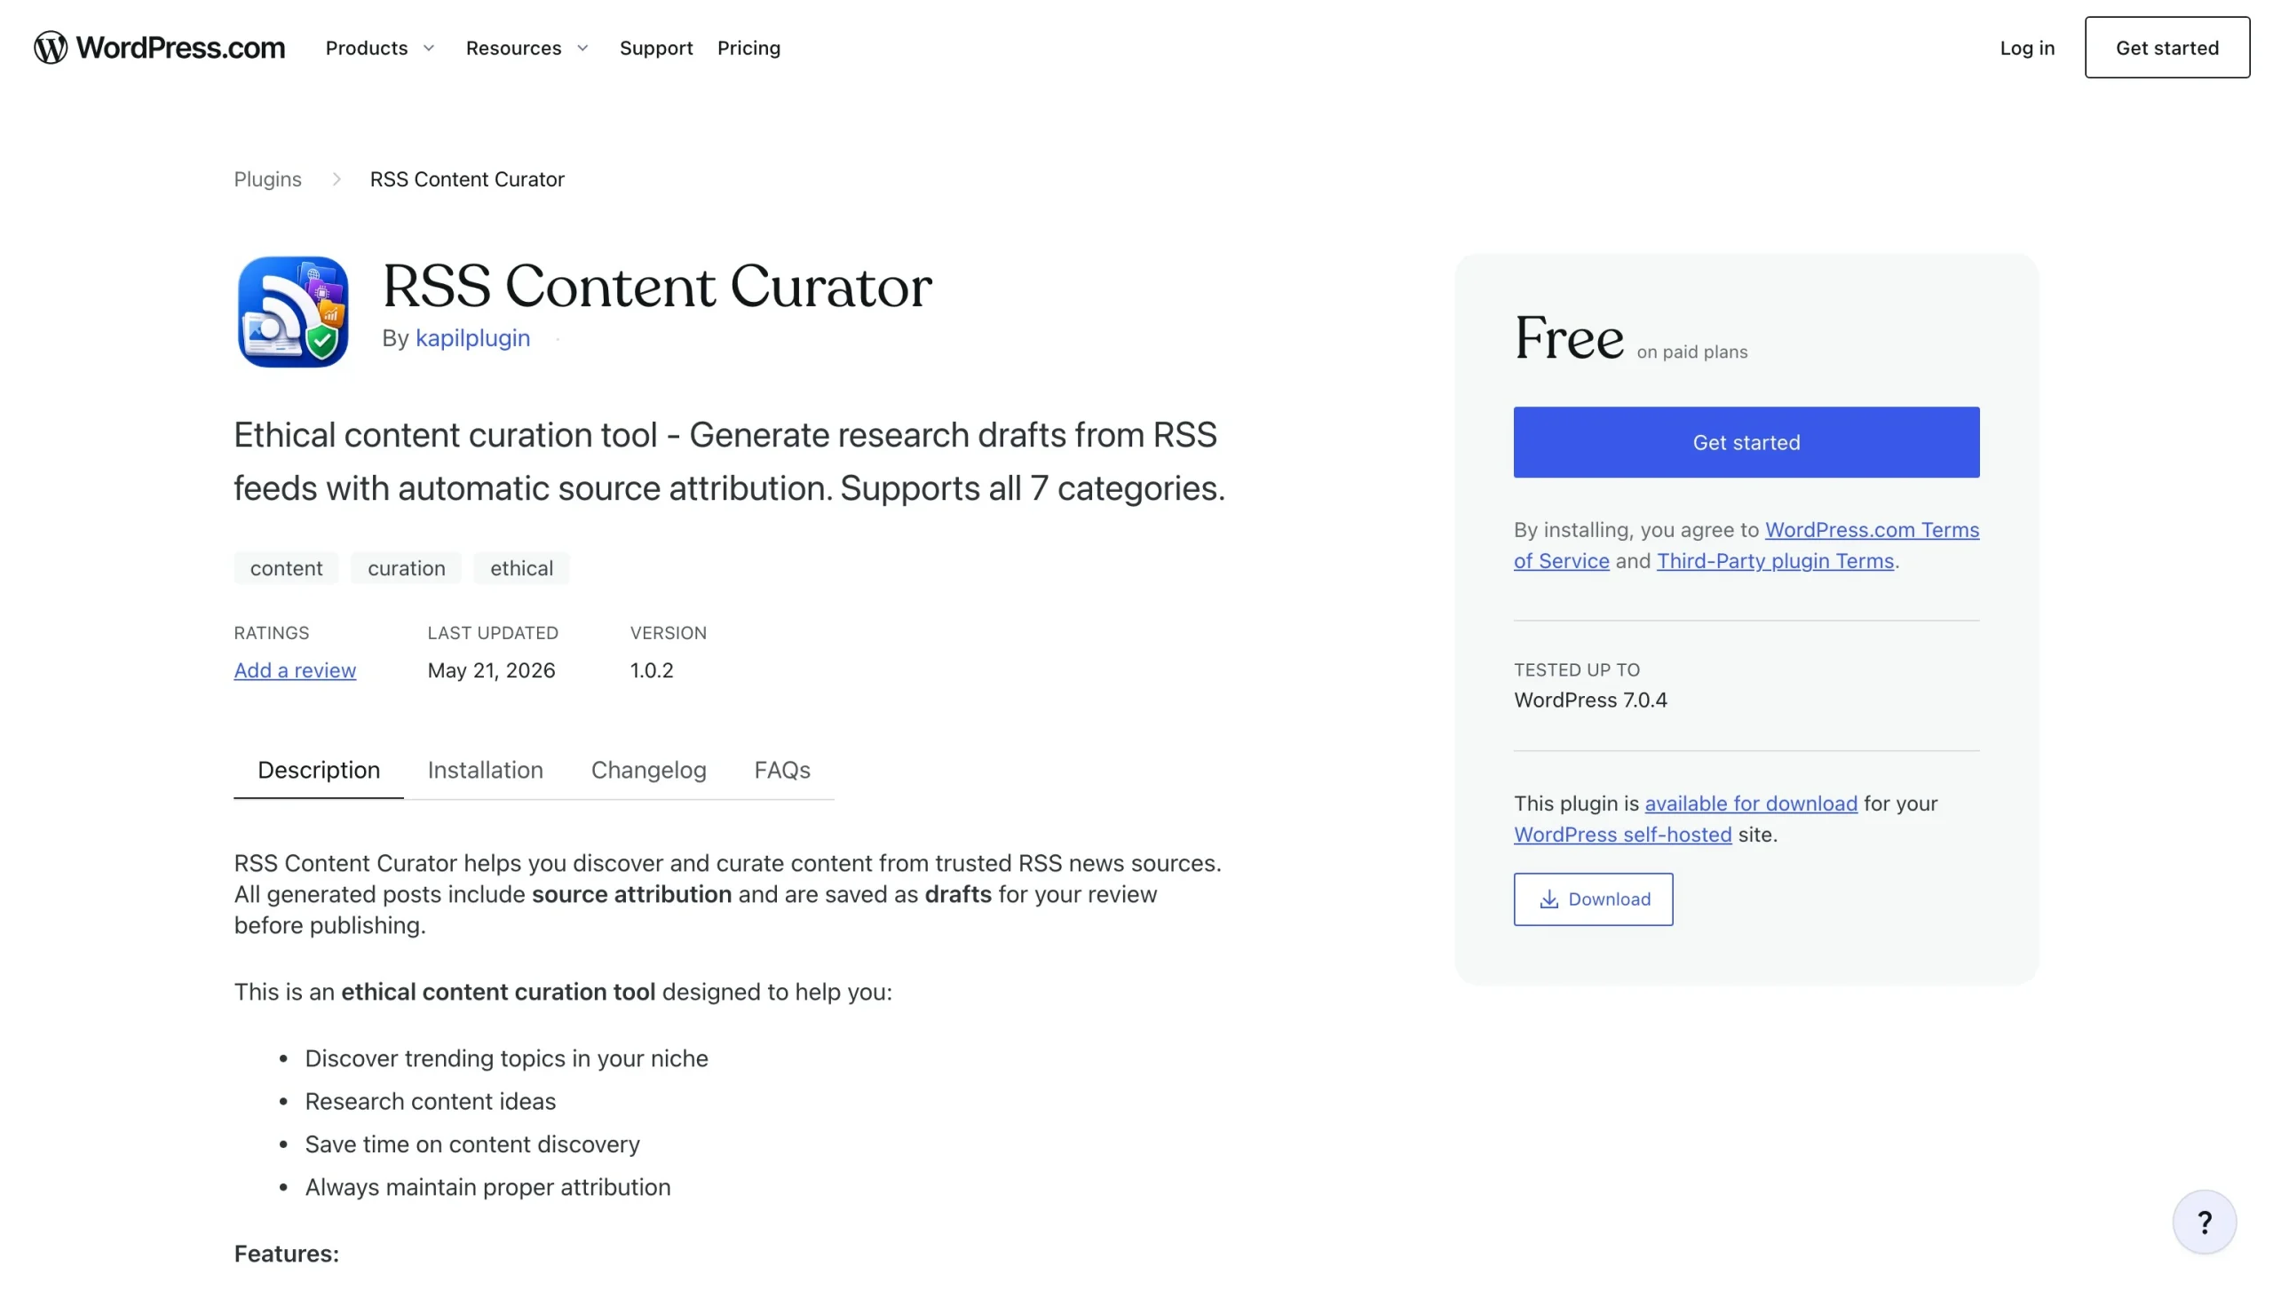Expand the Resources dropdown menu
The image size is (2273, 1290).
(527, 48)
